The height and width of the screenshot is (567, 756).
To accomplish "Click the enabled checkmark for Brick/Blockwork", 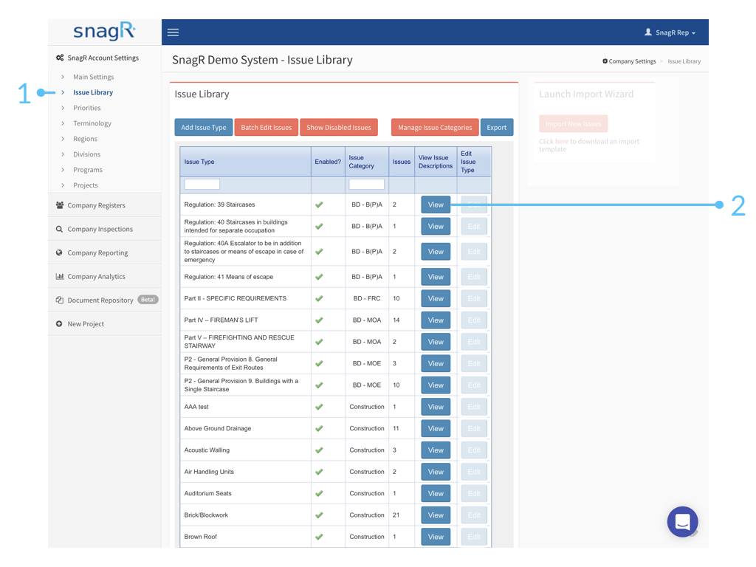I will coord(319,515).
